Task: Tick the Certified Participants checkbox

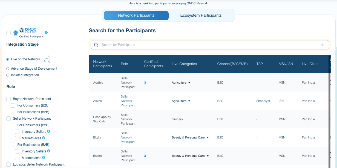Action: (x=8, y=33)
